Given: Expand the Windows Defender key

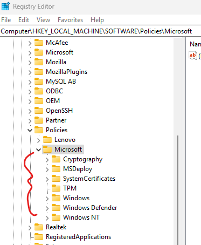Looking at the screenshot, I should coord(47,208).
